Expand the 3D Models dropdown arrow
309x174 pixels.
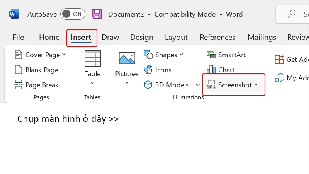[x=198, y=85]
